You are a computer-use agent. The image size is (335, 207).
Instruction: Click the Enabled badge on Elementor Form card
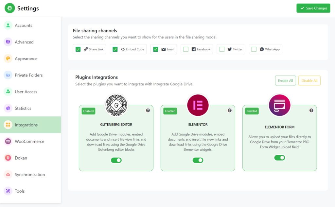click(x=252, y=111)
